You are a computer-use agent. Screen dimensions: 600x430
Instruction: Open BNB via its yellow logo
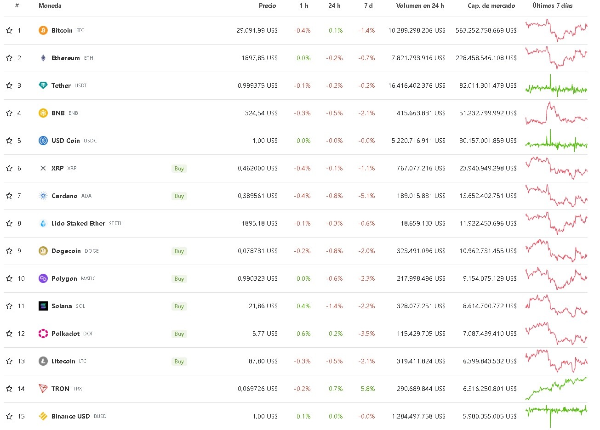tap(43, 113)
